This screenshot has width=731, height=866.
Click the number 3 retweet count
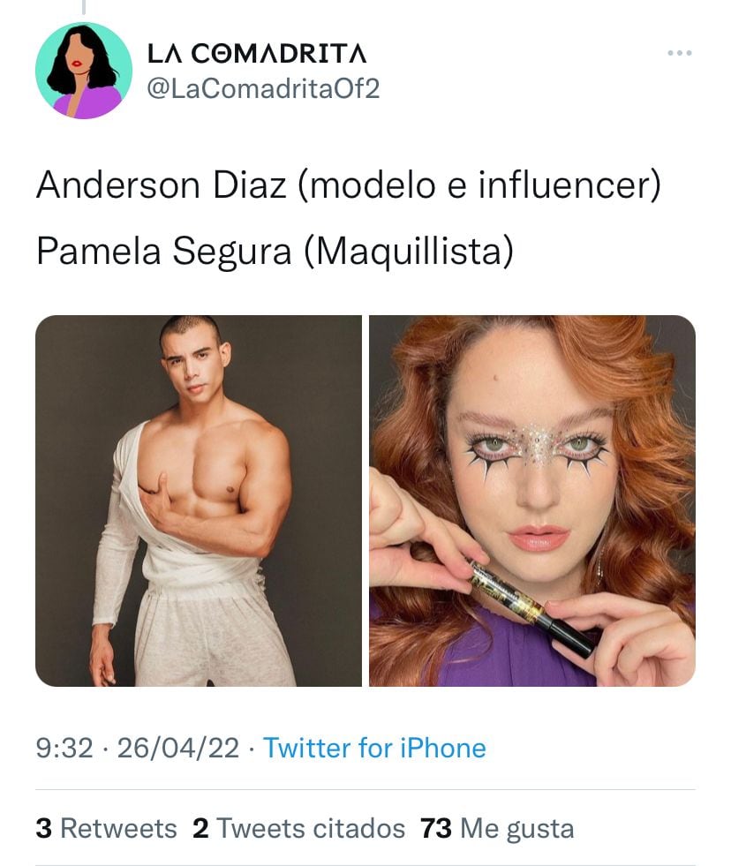(x=43, y=828)
